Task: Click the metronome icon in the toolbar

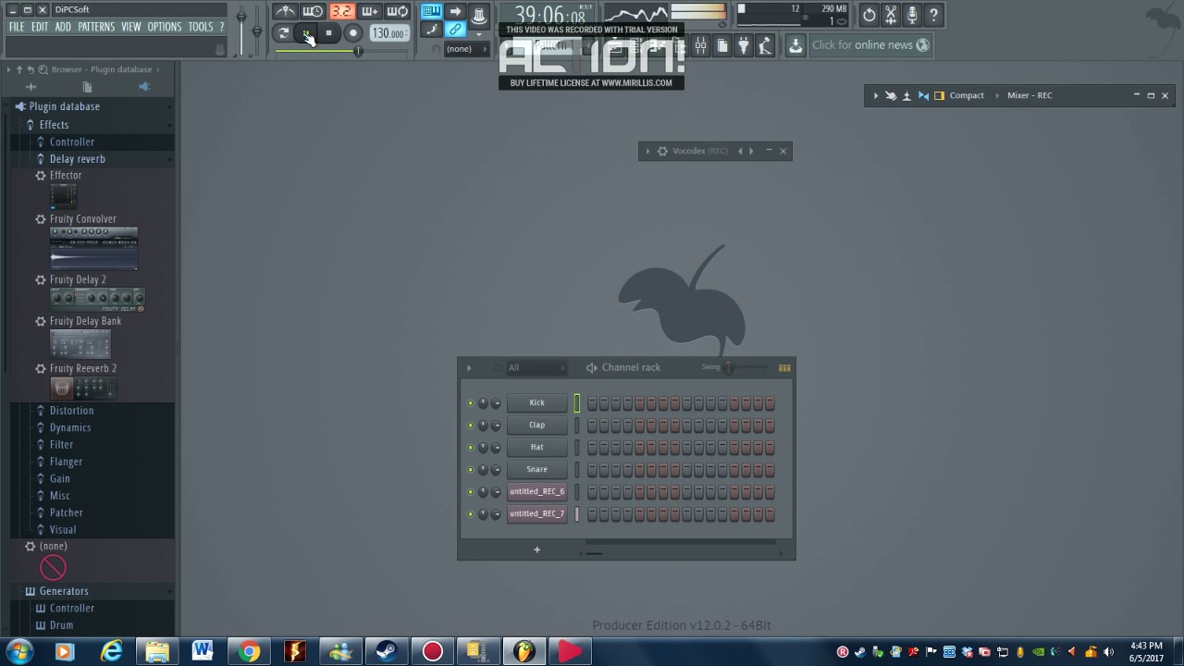Action: click(286, 12)
